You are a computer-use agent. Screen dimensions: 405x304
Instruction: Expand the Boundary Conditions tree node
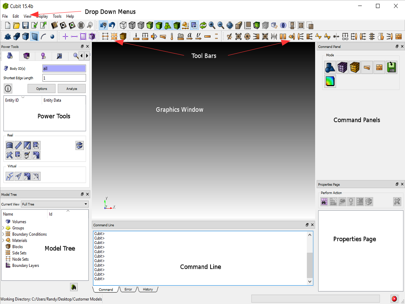click(x=3, y=234)
